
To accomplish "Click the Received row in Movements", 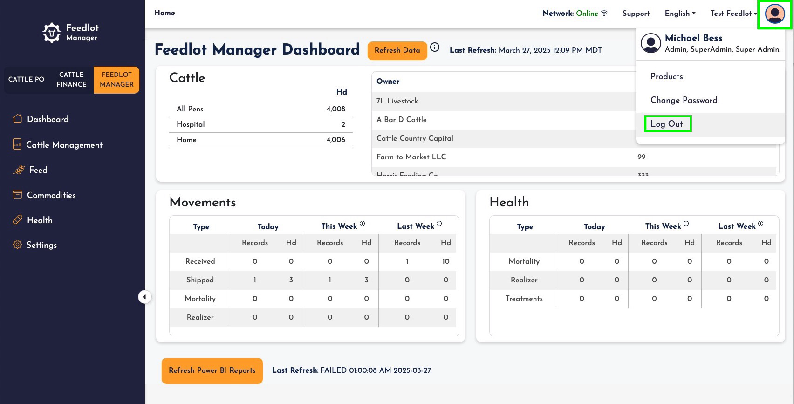I will click(x=313, y=261).
